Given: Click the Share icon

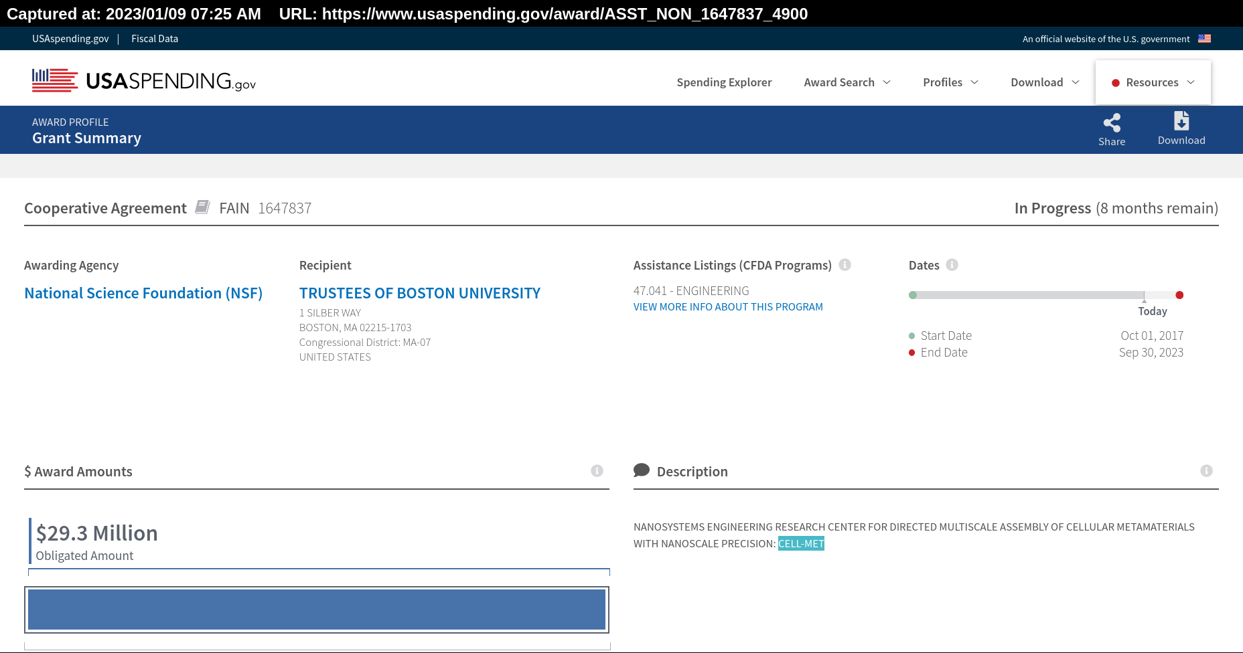Looking at the screenshot, I should (x=1112, y=122).
